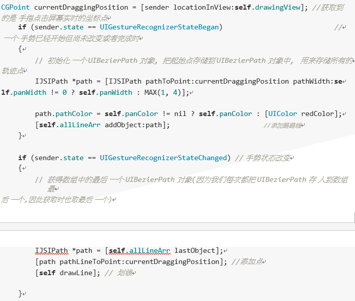Image resolution: width=355 pixels, height=301 pixels.
Task: Click locationInView:self.drawingView text
Action: click(237, 8)
